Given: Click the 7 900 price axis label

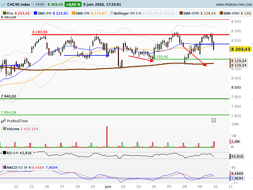Looking at the screenshot, I should click(236, 106).
